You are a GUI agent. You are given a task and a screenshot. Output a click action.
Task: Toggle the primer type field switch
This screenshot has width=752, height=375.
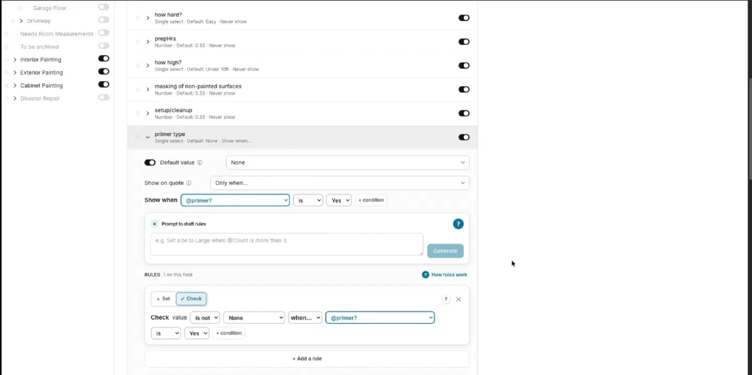pyautogui.click(x=464, y=137)
